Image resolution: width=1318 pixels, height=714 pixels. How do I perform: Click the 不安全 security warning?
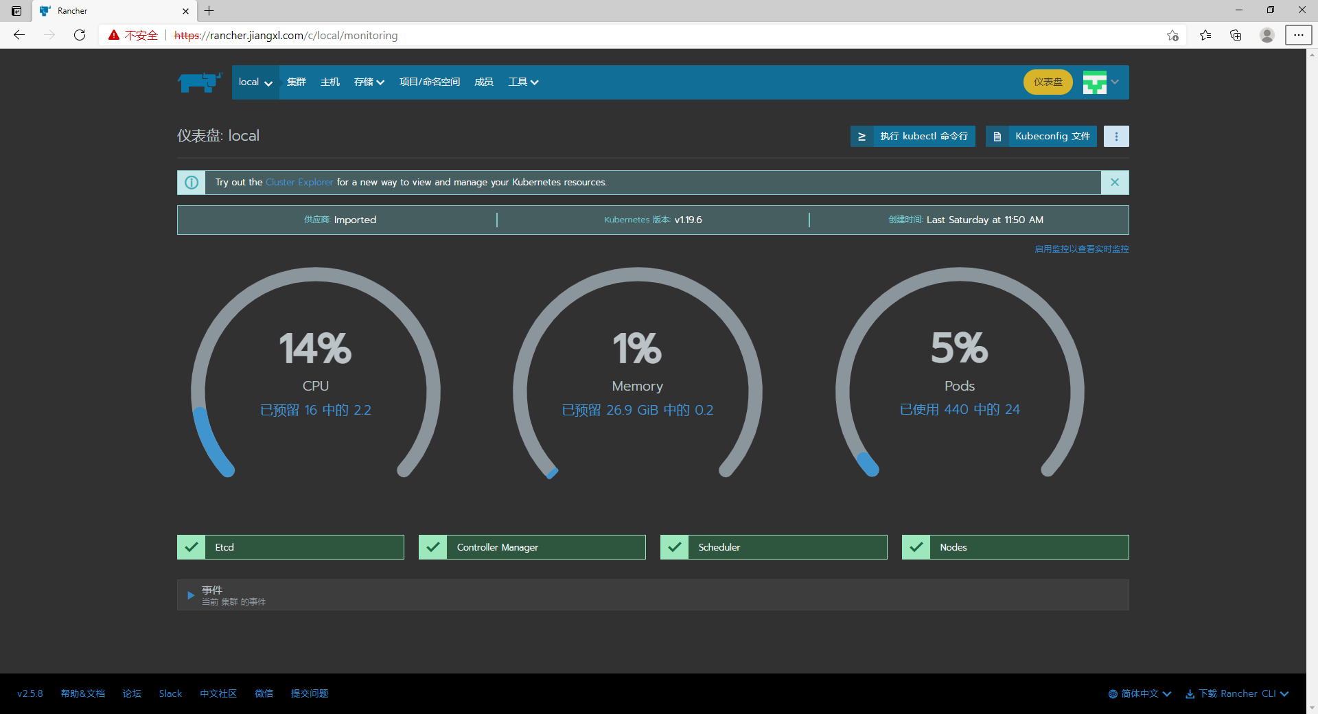click(133, 35)
